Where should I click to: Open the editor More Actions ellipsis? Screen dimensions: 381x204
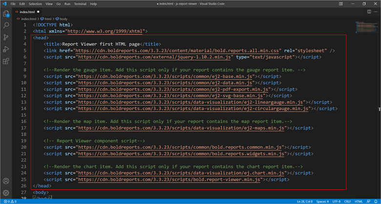click(376, 12)
